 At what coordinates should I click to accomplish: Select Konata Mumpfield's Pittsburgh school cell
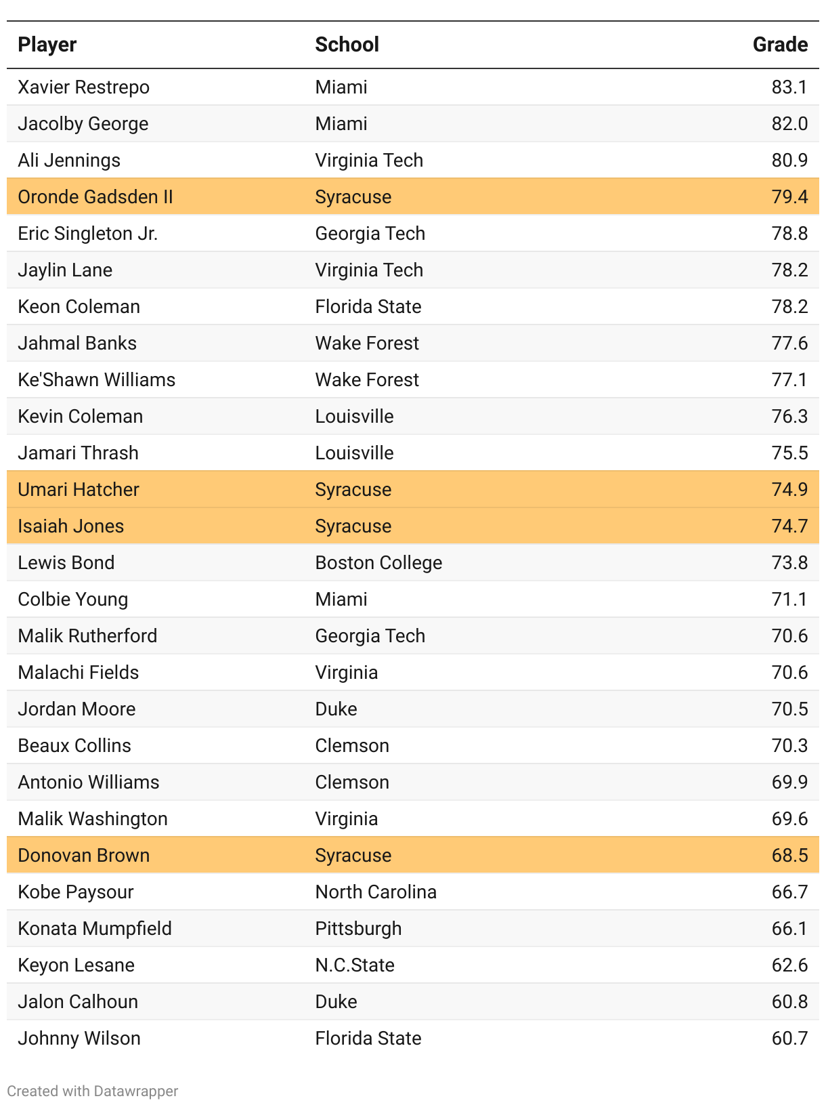tap(358, 929)
